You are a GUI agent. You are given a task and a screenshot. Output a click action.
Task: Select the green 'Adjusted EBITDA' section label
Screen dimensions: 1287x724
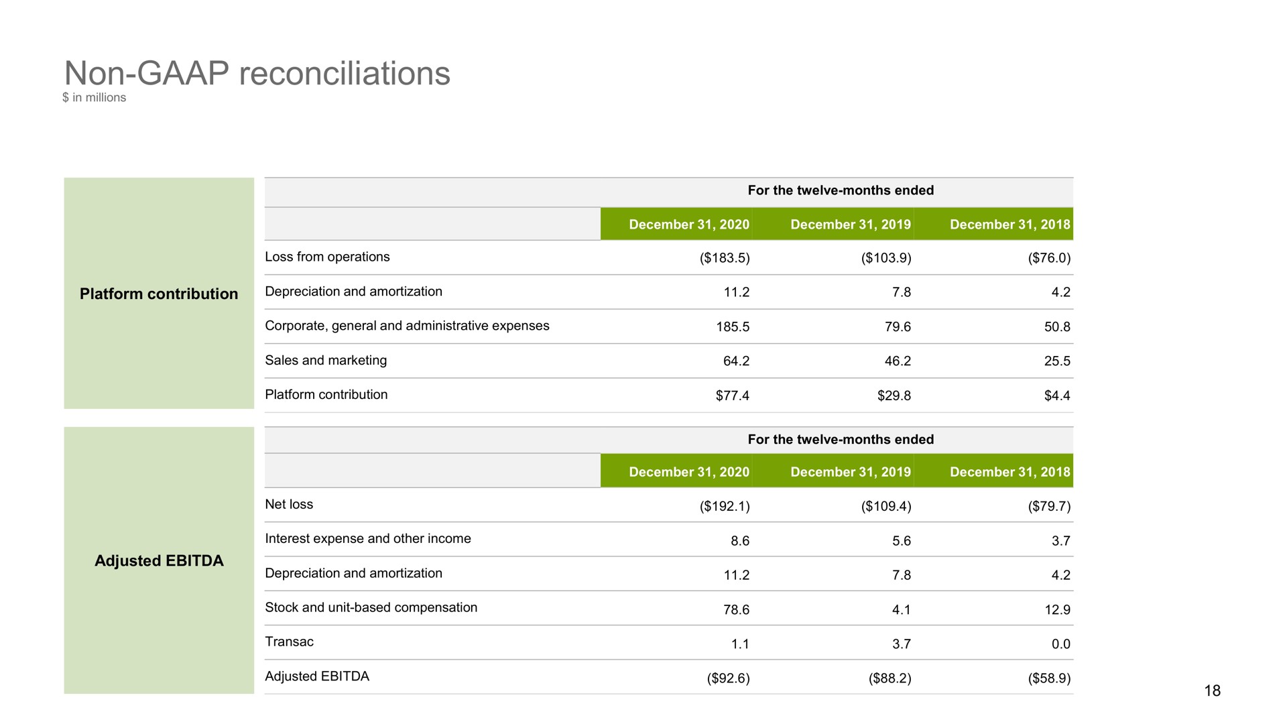tap(159, 560)
